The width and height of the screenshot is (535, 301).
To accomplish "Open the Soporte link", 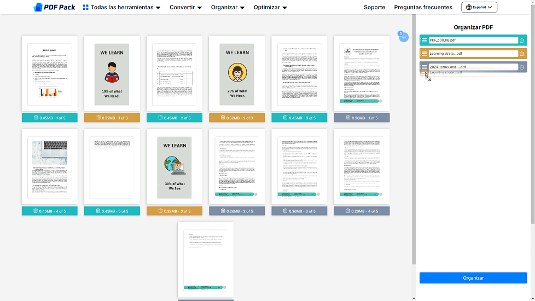I will coord(374,8).
